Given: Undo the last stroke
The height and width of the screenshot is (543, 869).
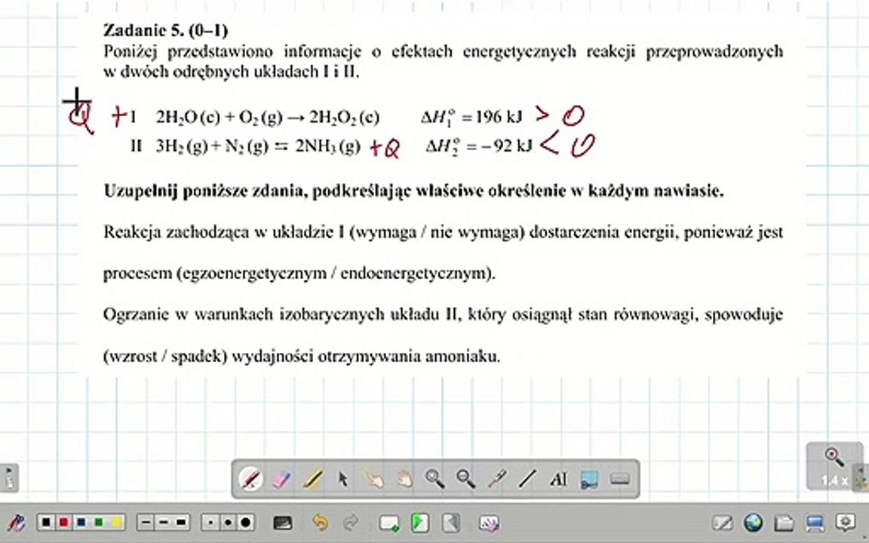Looking at the screenshot, I should coord(320,523).
